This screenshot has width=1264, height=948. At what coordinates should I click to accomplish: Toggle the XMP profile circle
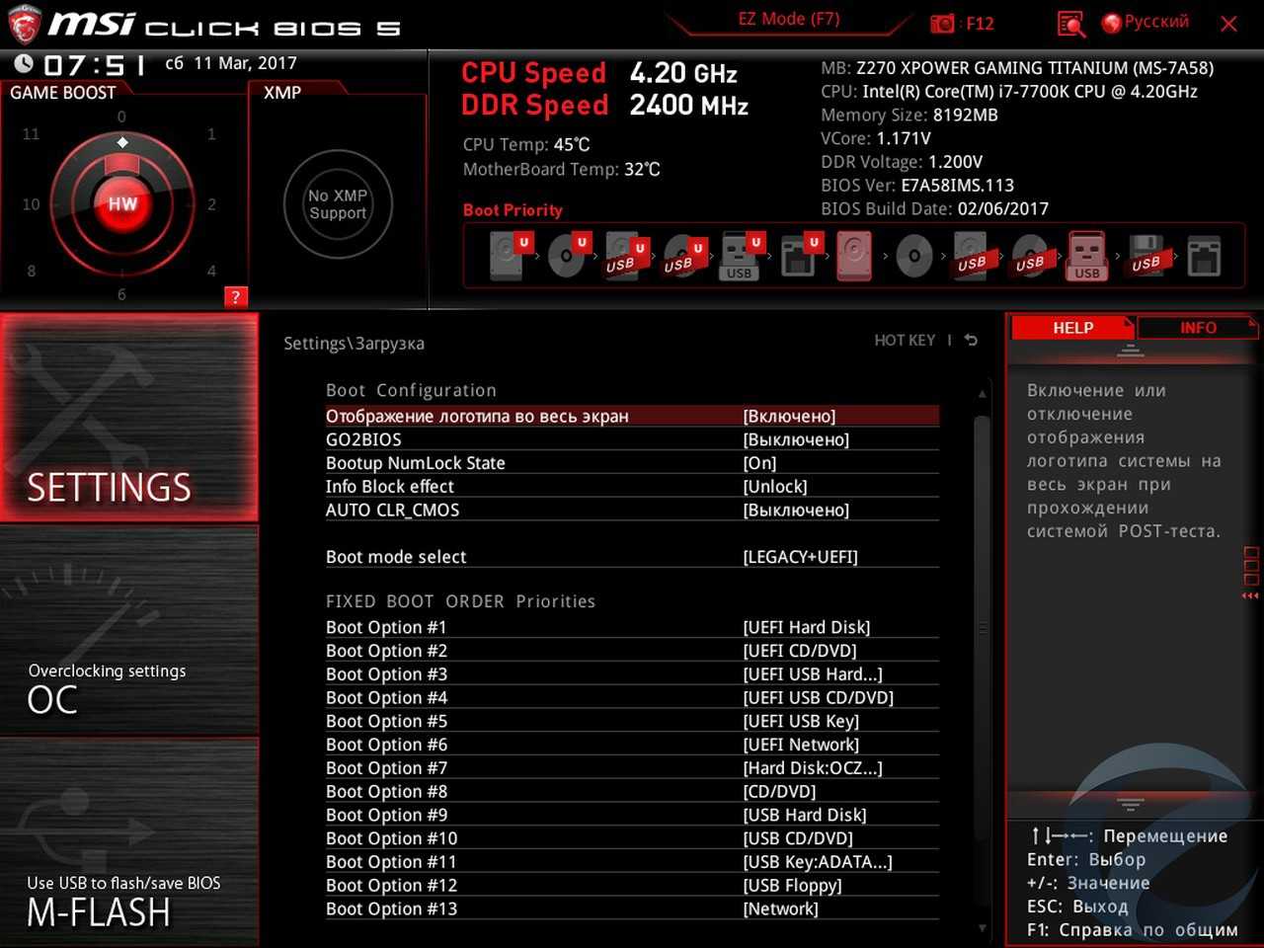coord(338,204)
